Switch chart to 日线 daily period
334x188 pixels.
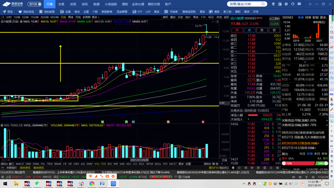click(x=63, y=17)
